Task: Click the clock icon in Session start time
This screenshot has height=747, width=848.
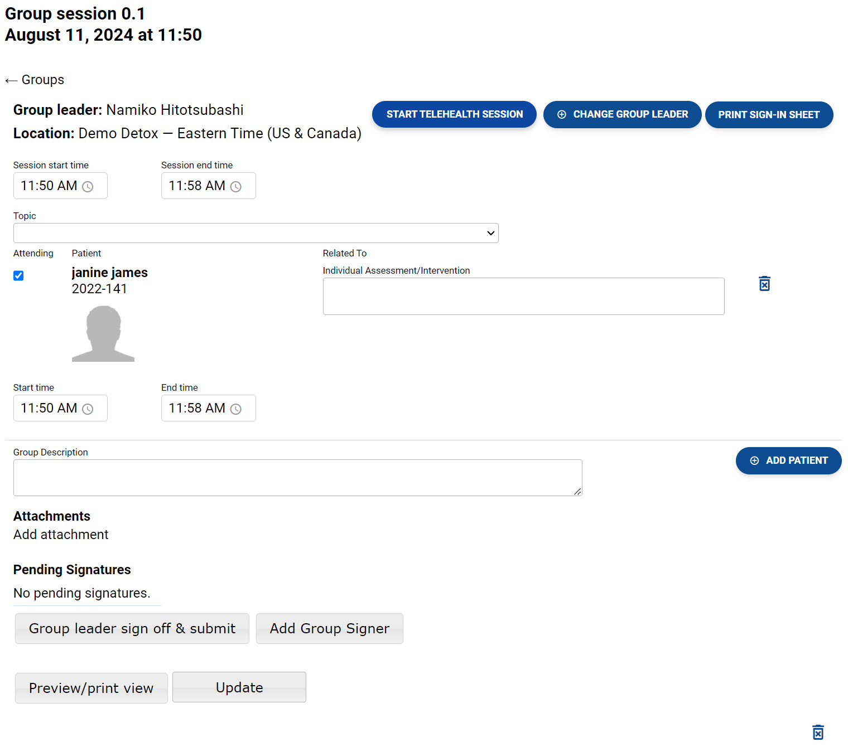Action: [88, 187]
